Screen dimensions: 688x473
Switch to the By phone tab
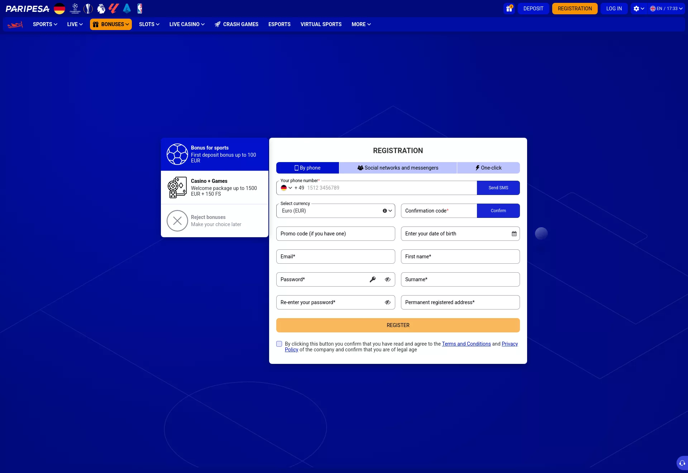point(307,168)
